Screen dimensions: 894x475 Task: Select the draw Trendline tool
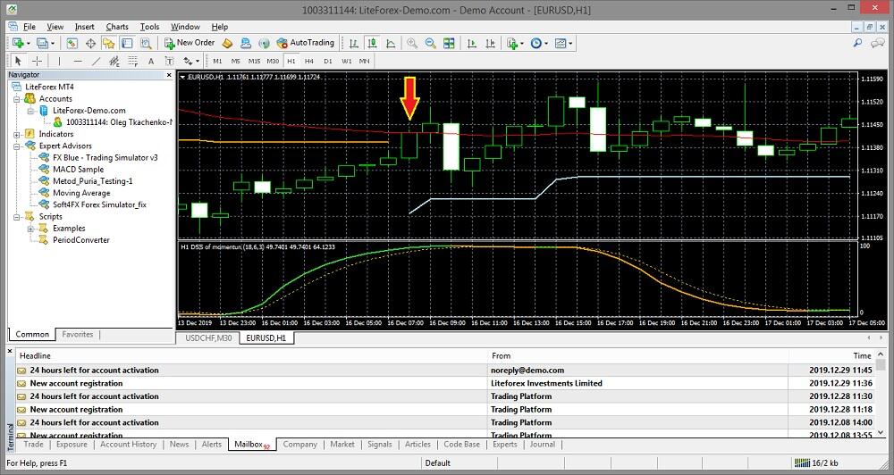point(97,61)
